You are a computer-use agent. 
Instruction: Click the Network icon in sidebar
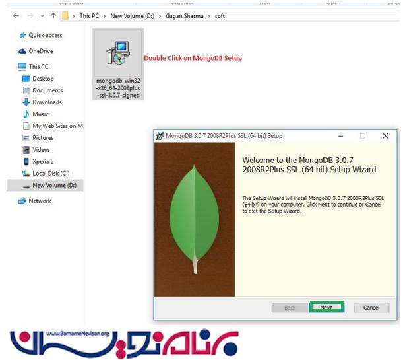22,201
